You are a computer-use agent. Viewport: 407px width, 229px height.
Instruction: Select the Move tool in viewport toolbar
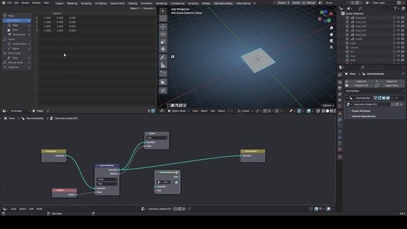coord(163,27)
